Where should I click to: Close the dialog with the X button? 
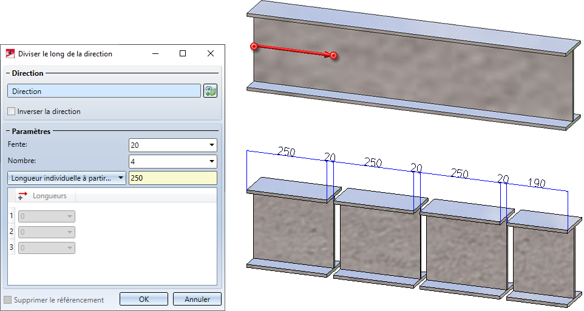click(x=211, y=53)
